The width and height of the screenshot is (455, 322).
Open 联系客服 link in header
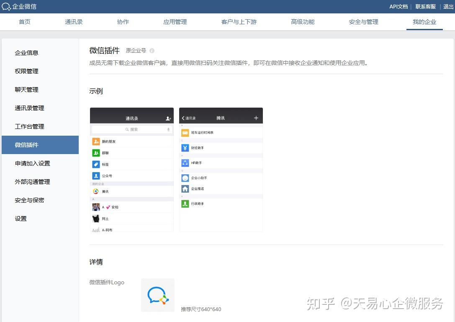(x=425, y=6)
